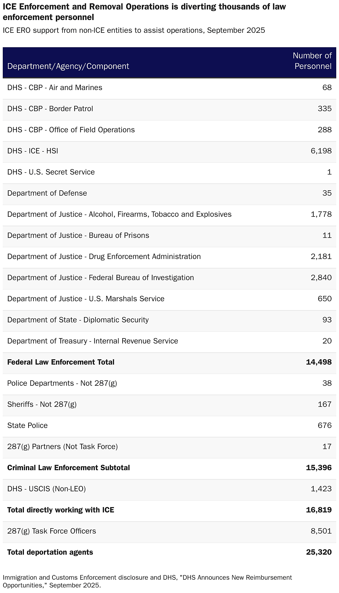339x593 pixels.
Task: Click the Department/Agency/Component column header
Action: click(x=68, y=66)
